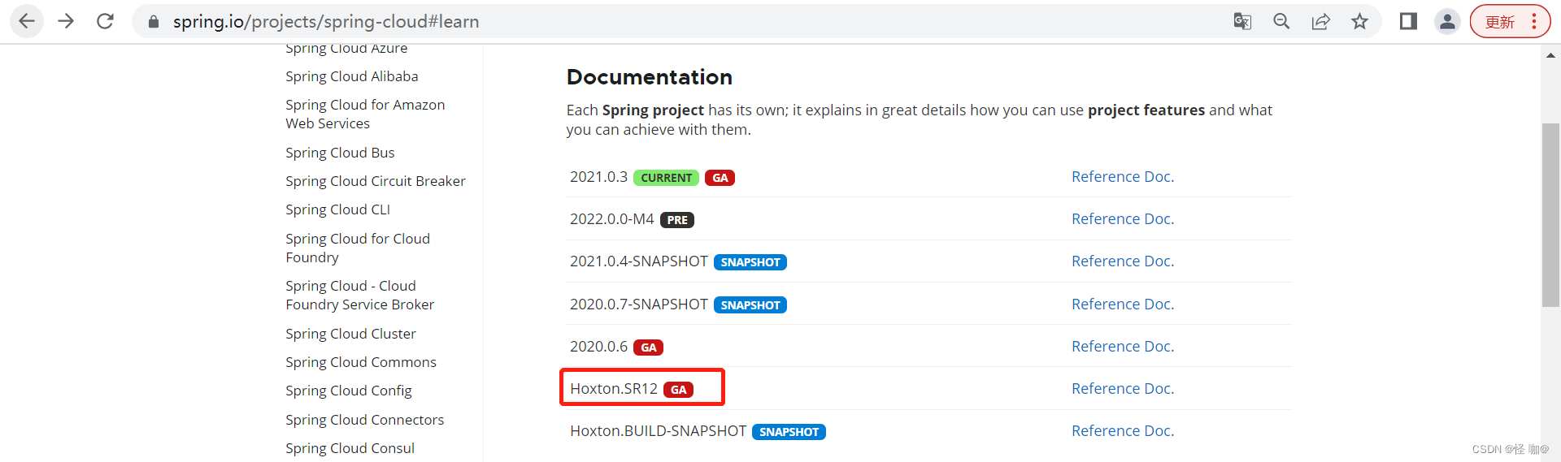
Task: Select the 2020.0.7-SNAPSHOT version text
Action: pos(639,304)
